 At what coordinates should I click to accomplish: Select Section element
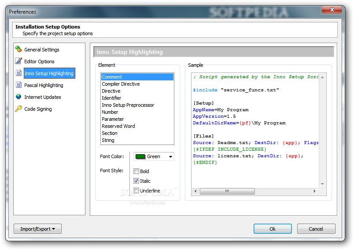pos(137,133)
